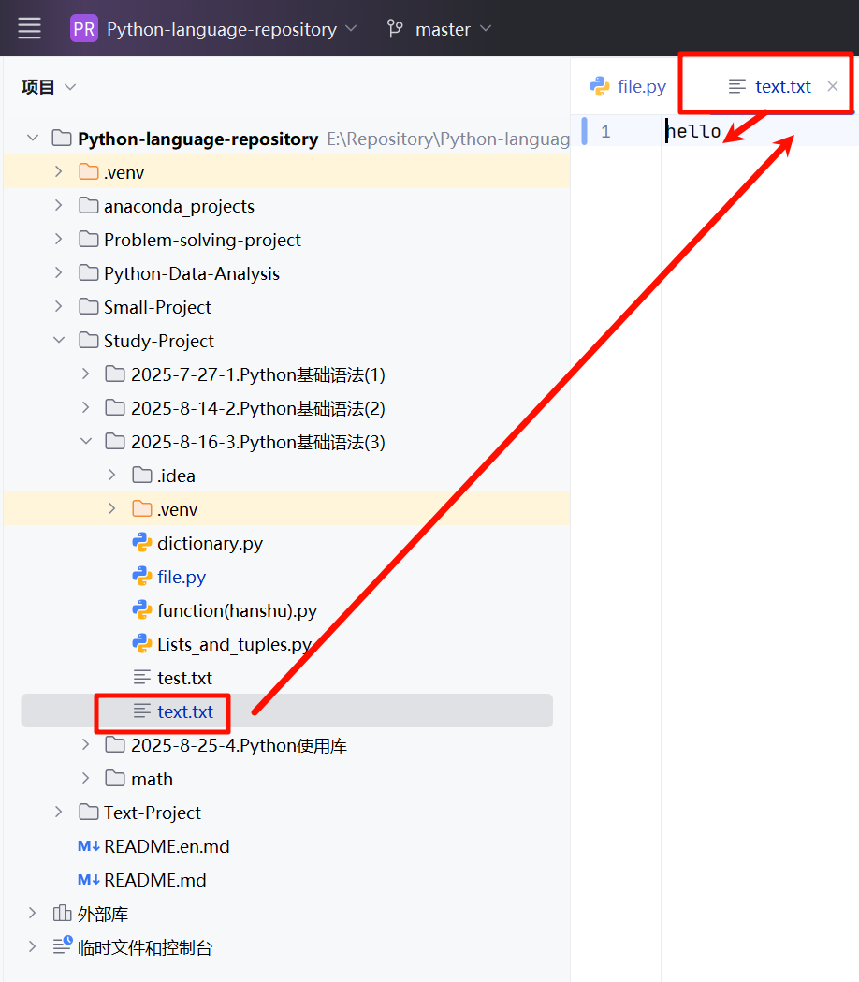Select the Python-Data-Analysis folder icon
The width and height of the screenshot is (859, 982).
coord(89,273)
